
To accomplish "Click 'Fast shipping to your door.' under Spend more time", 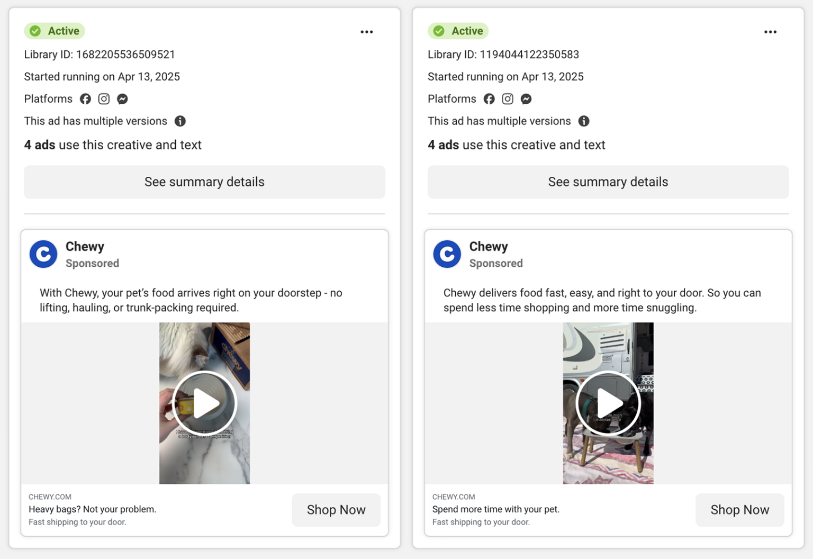I will click(481, 522).
